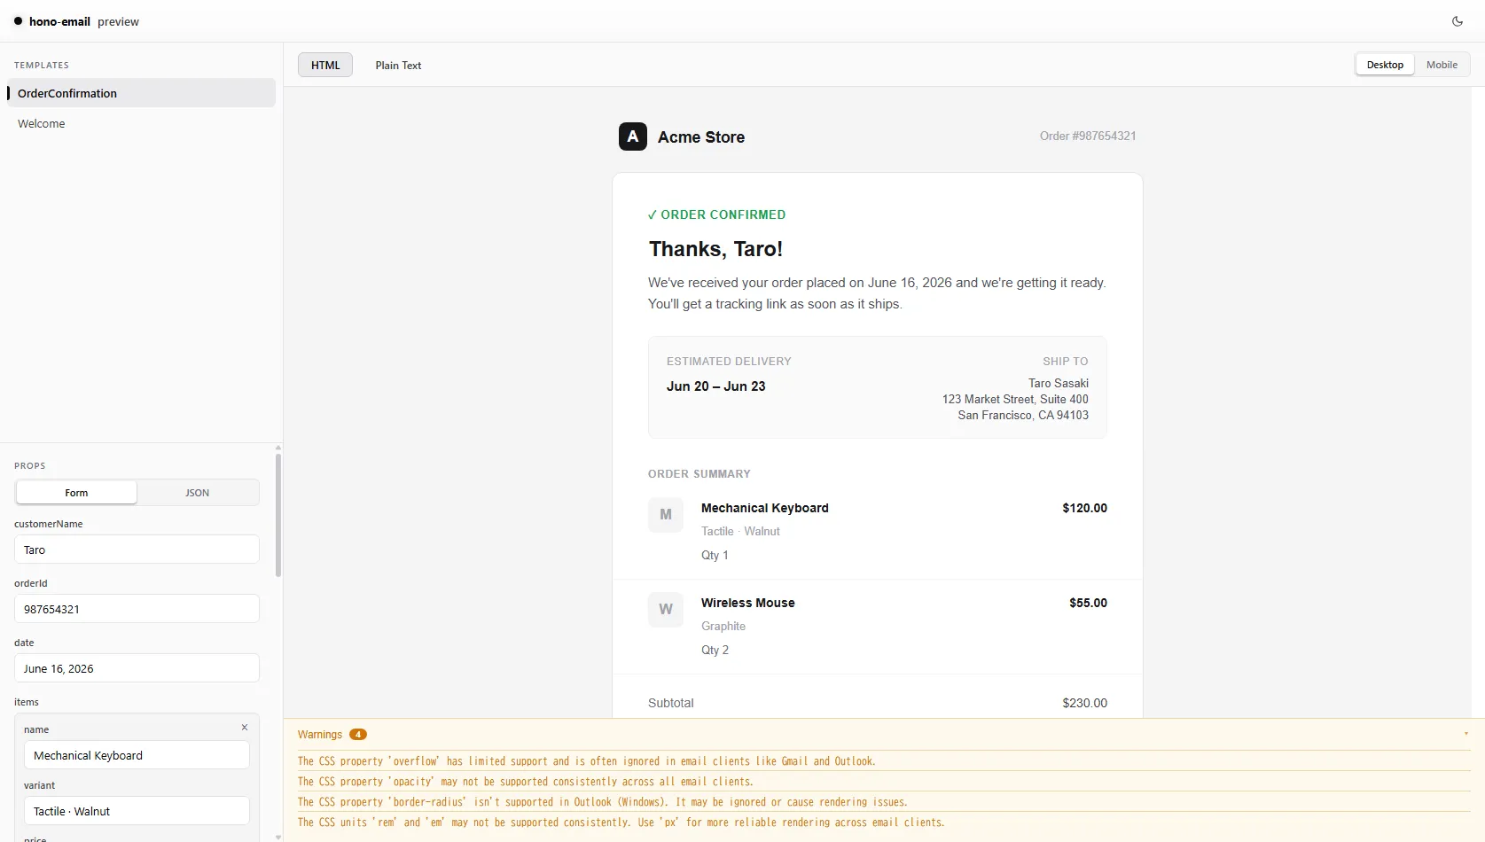The width and height of the screenshot is (1485, 842).
Task: Switch the props editor to Form
Action: pos(76,493)
